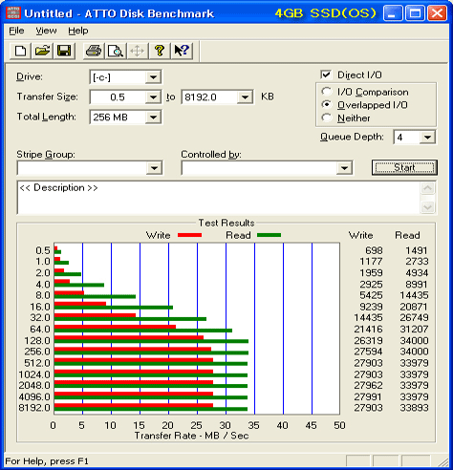Image resolution: width=453 pixels, height=470 pixels.
Task: Click the New document toolbar icon
Action: (x=21, y=51)
